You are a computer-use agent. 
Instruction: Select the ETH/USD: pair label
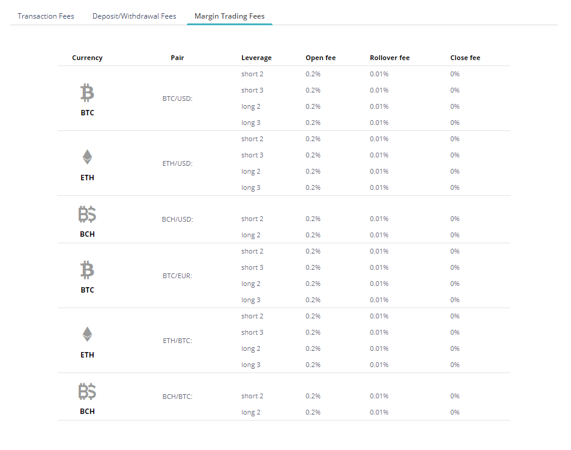pyautogui.click(x=177, y=163)
